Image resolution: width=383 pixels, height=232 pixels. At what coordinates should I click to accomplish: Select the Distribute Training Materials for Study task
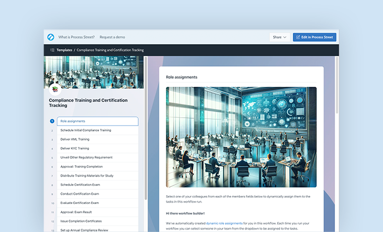[x=98, y=176]
